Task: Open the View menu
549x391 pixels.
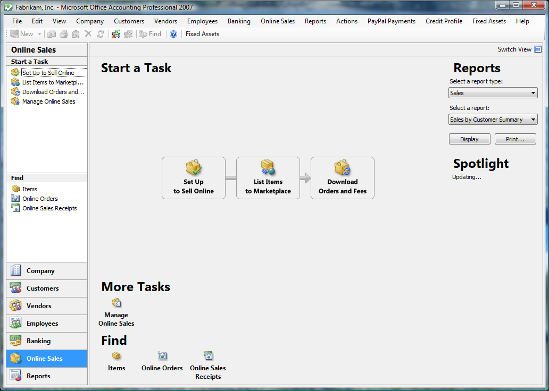Action: (59, 21)
